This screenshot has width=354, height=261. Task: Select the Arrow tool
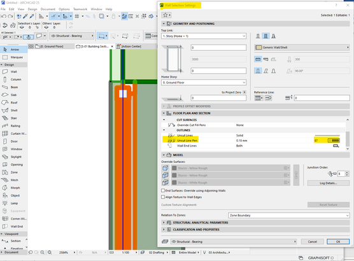13,50
